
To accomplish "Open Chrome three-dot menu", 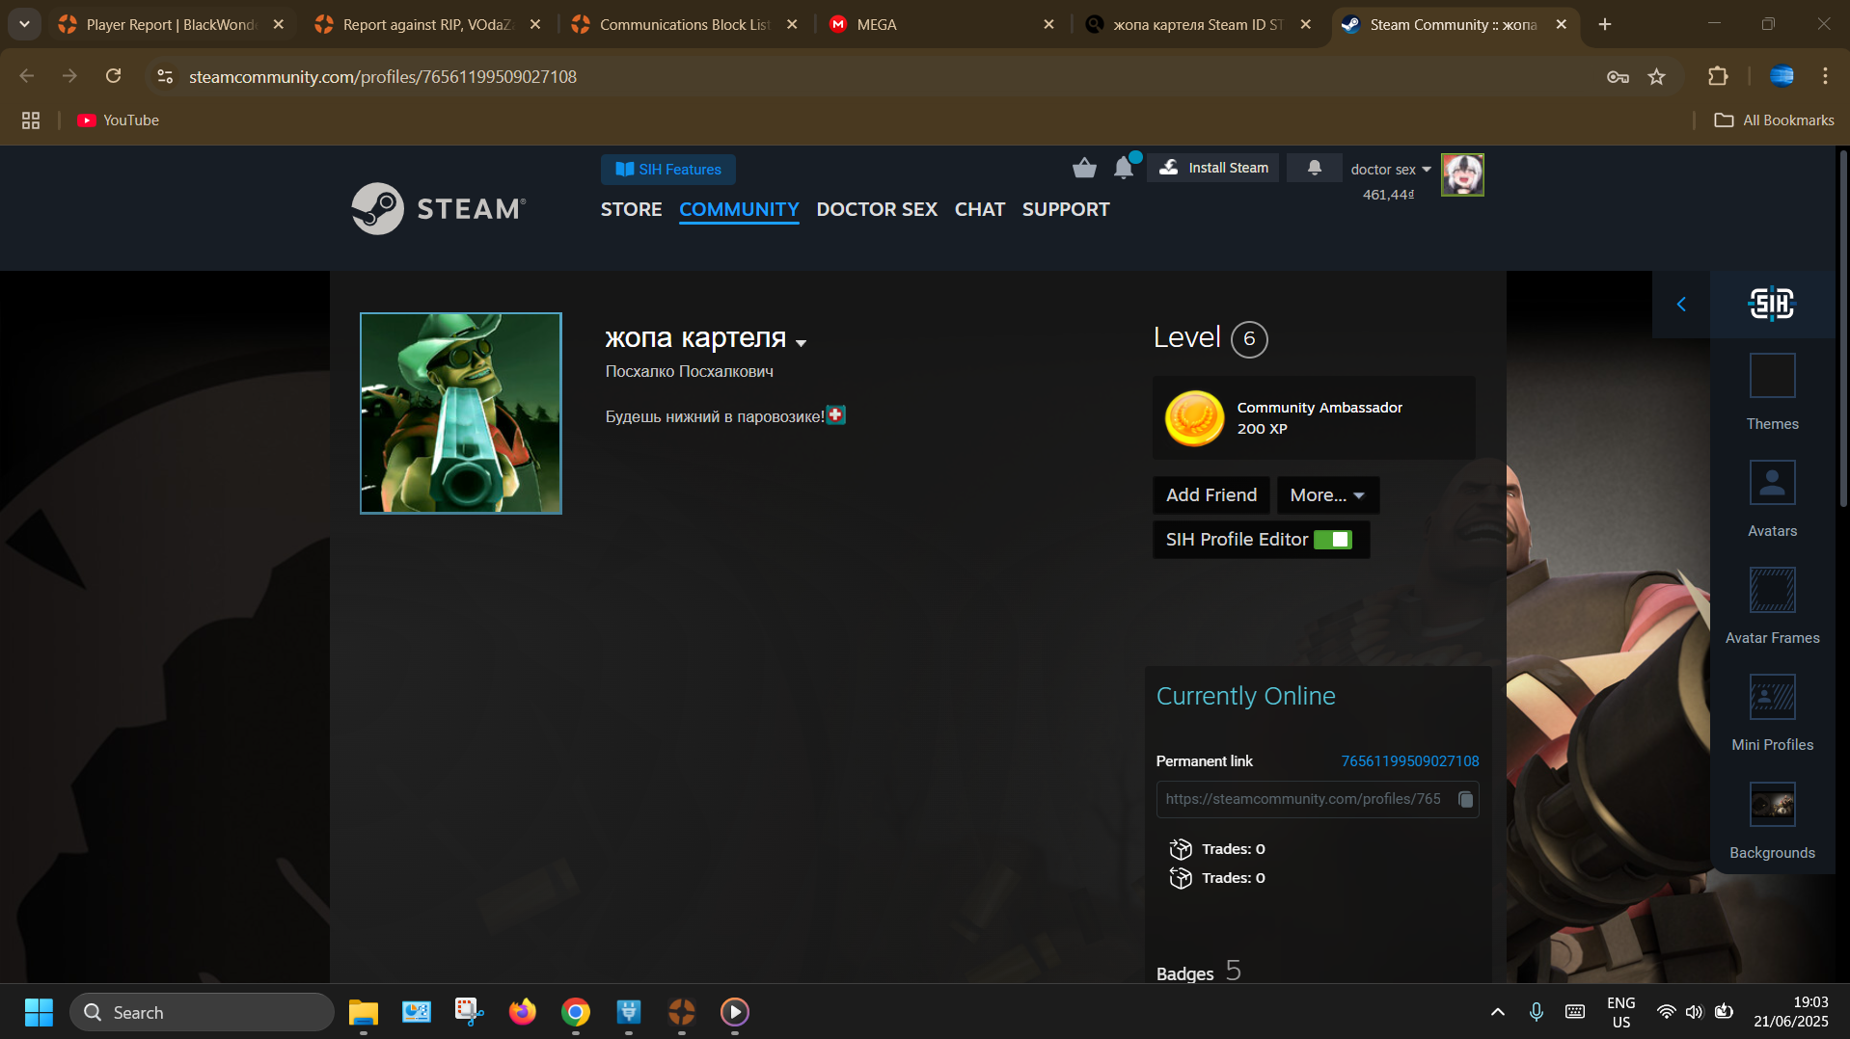I will point(1825,76).
